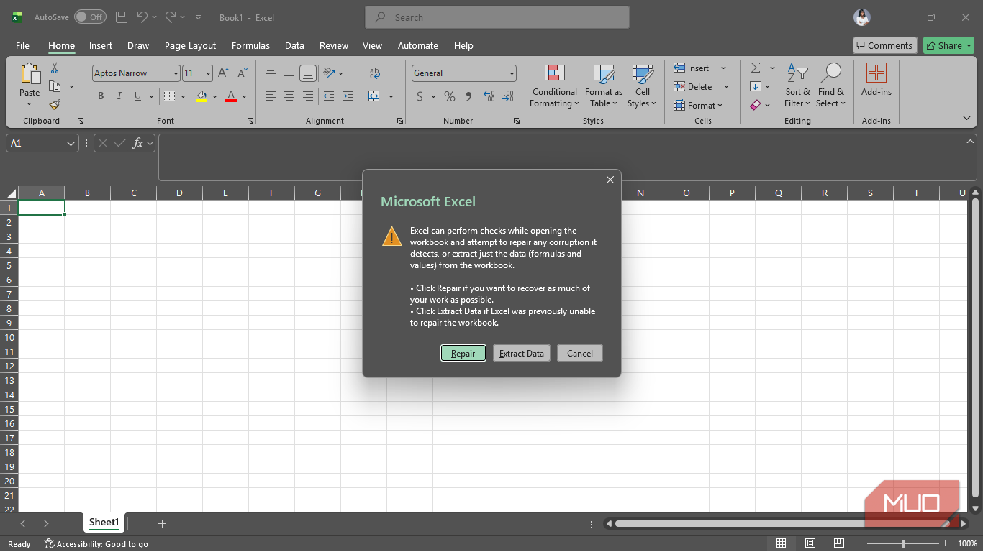Viewport: 983px width, 552px height.
Task: Click the Borders icon
Action: pos(169,96)
